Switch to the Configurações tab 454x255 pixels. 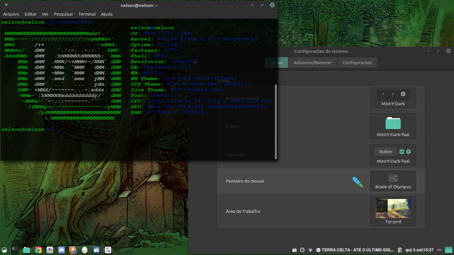pos(357,62)
